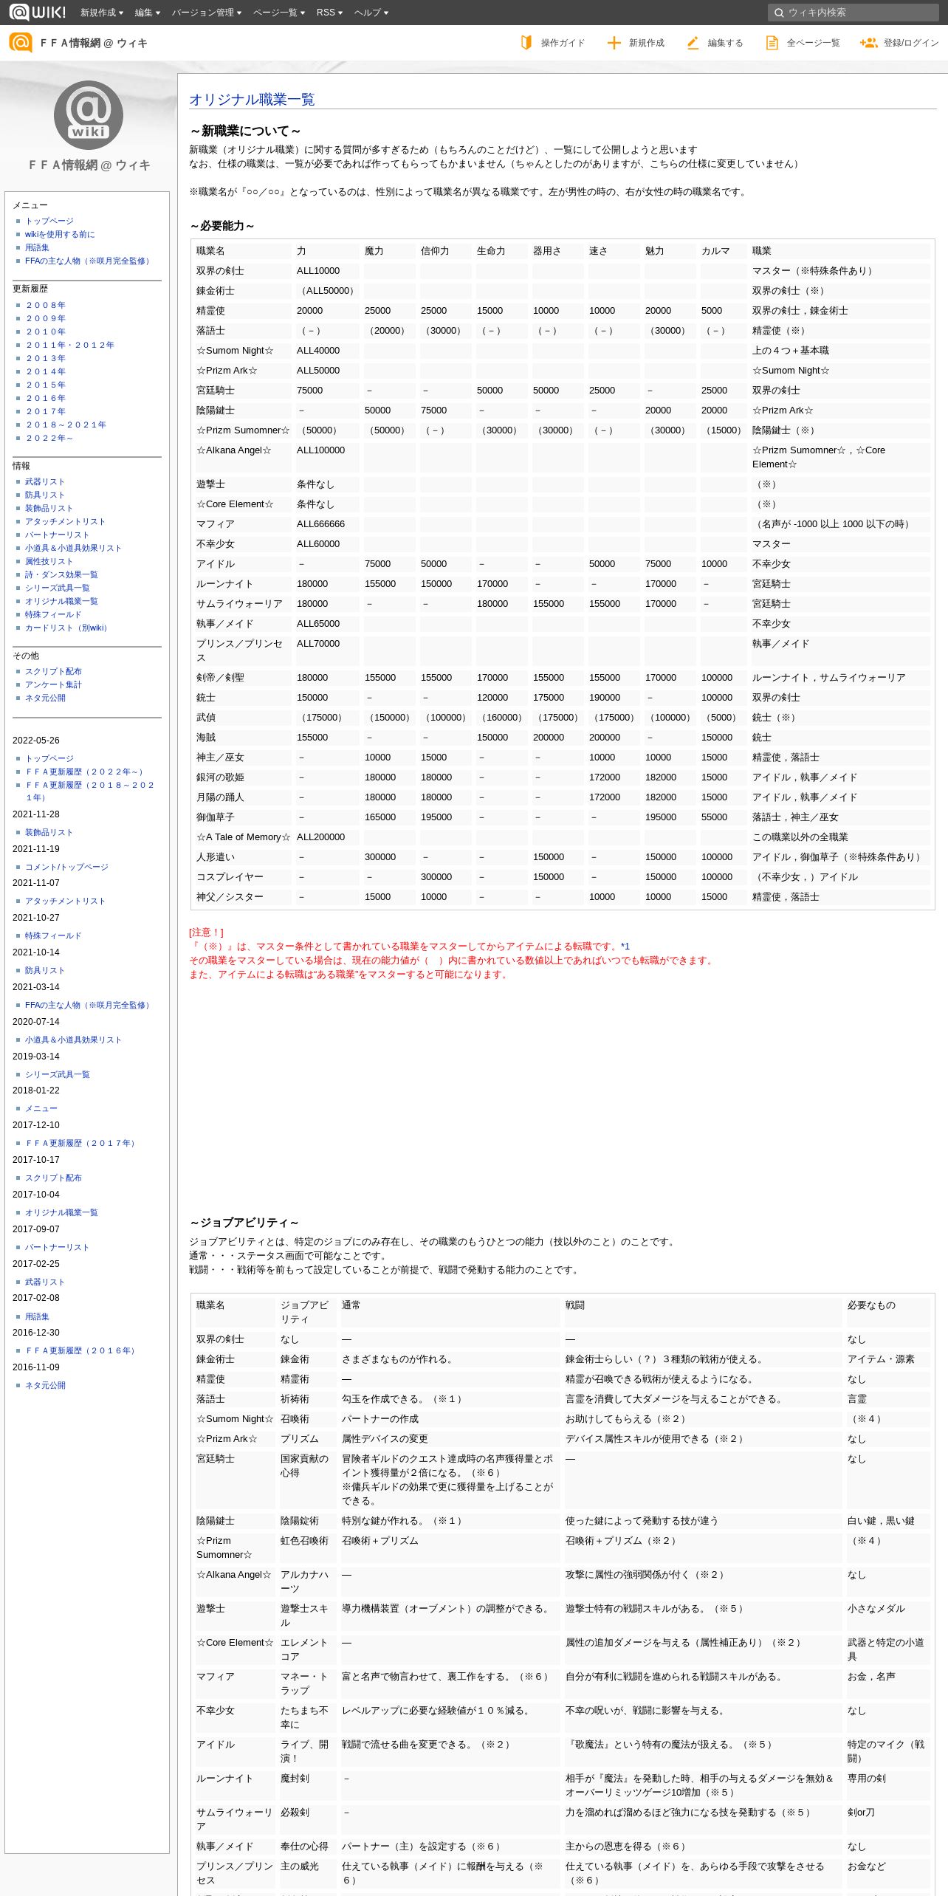Image resolution: width=948 pixels, height=1896 pixels.
Task: Open コメント/トップページ recent link
Action: pos(66,867)
